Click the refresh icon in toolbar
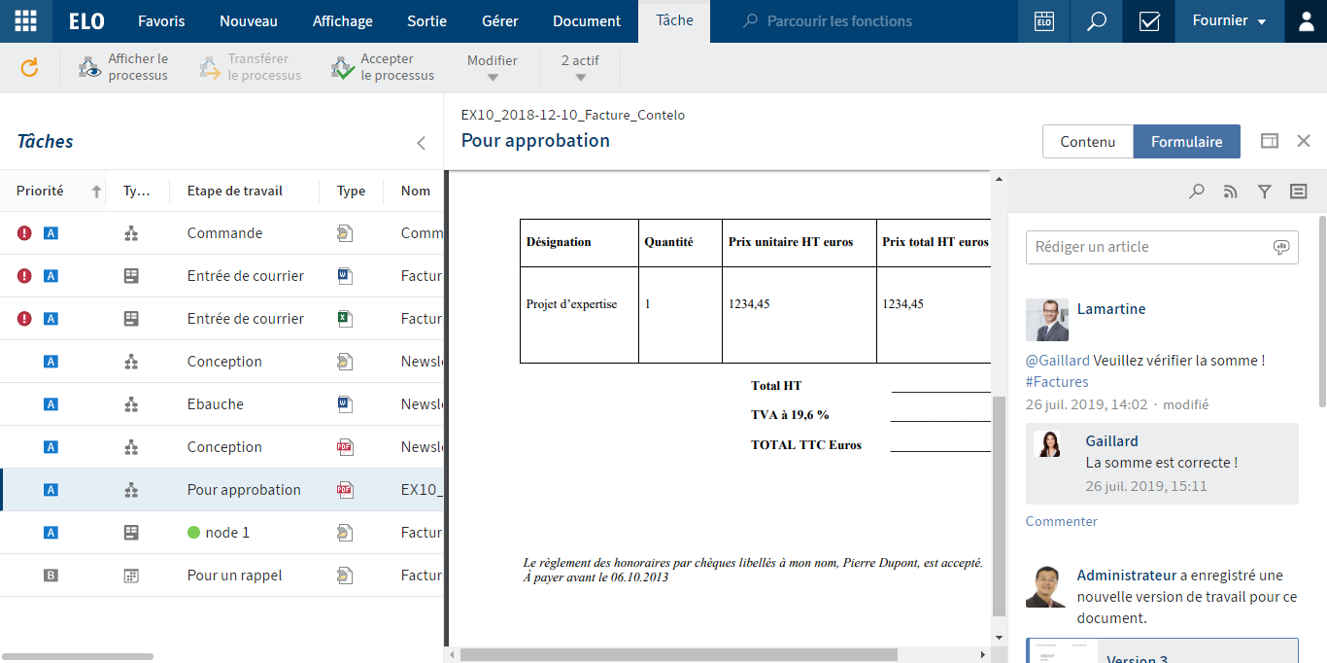 pyautogui.click(x=29, y=67)
